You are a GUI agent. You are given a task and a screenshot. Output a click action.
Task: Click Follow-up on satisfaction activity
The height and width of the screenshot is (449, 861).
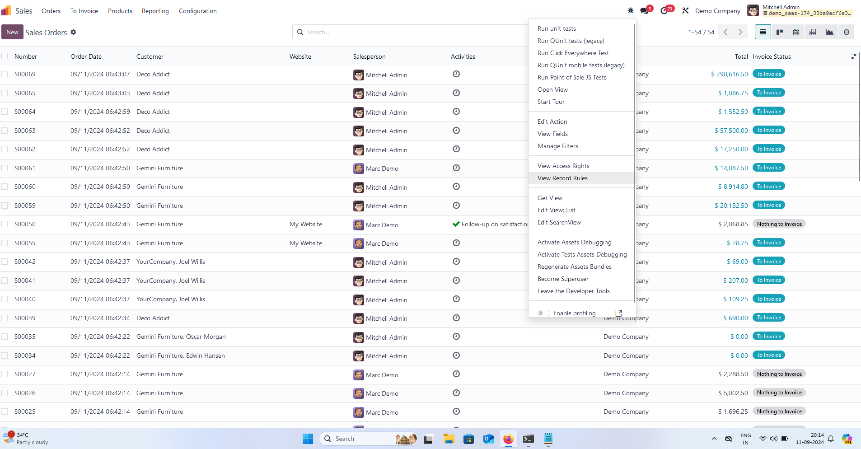click(491, 224)
